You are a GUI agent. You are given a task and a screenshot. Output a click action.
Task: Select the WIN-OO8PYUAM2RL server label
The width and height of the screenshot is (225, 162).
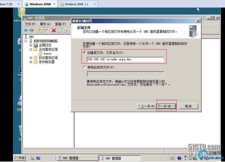tap(46, 41)
